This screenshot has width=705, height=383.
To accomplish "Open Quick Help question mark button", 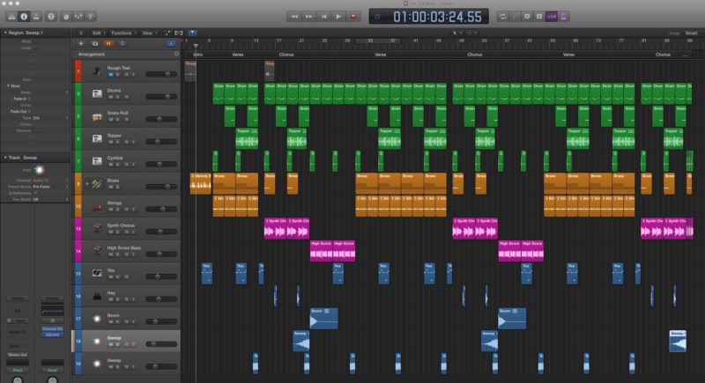I will pyautogui.click(x=51, y=17).
